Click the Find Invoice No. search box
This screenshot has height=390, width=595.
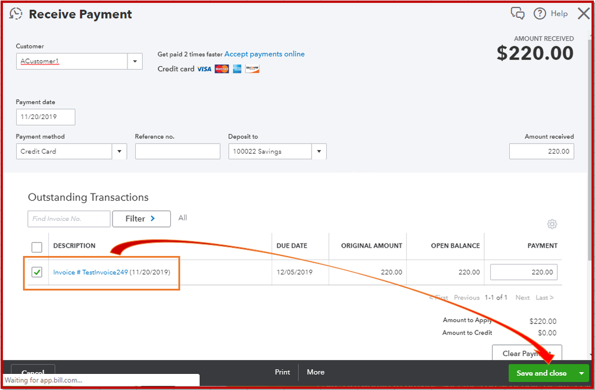(x=69, y=219)
